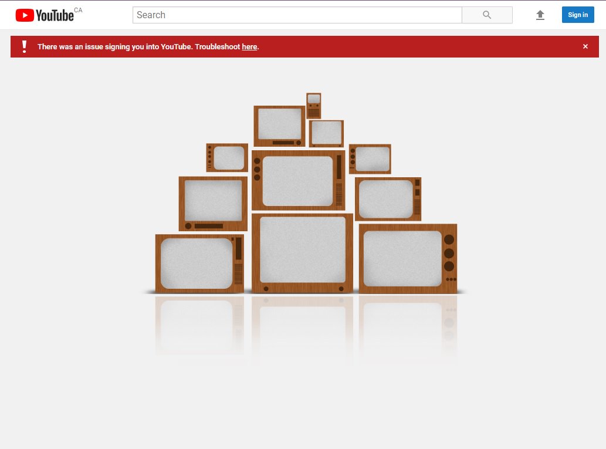Open the 'here' troubleshoot link
606x449 pixels.
point(249,47)
